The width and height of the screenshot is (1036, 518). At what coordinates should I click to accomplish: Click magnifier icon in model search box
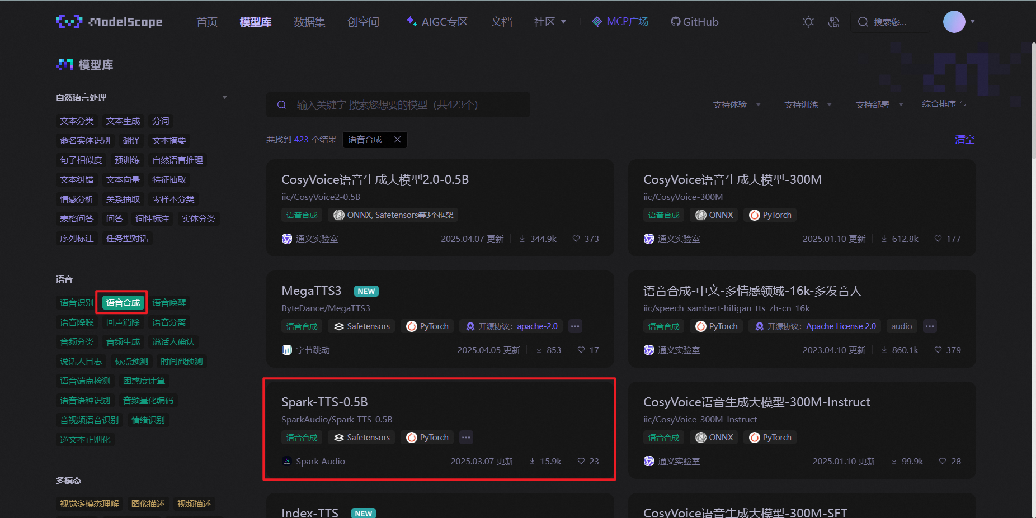(x=282, y=104)
